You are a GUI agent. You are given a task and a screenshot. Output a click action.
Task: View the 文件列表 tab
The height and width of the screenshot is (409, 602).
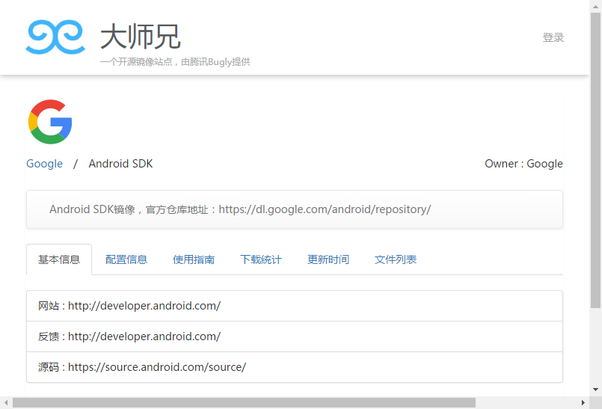pyautogui.click(x=396, y=259)
